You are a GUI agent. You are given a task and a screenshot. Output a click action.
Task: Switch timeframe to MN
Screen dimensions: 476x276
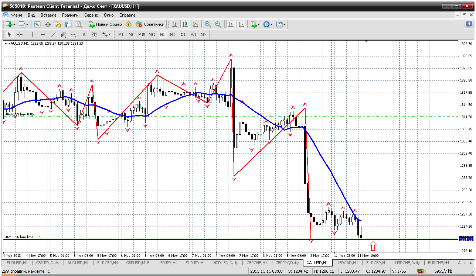204,34
